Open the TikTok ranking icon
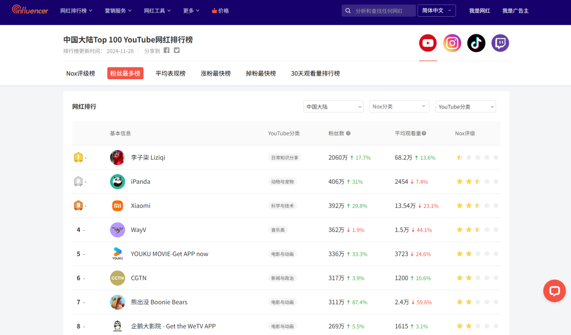The width and height of the screenshot is (571, 335). [476, 43]
